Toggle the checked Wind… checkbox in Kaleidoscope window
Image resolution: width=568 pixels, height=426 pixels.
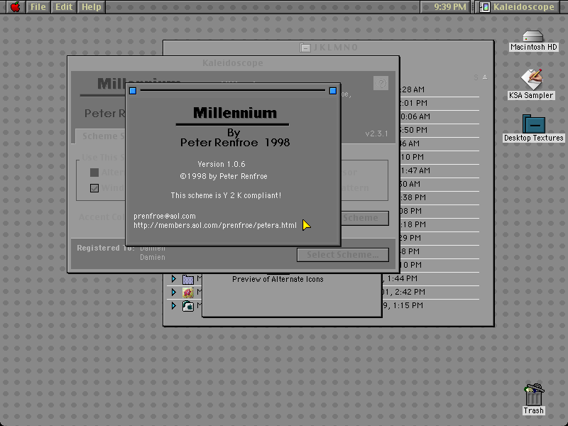[x=94, y=188]
